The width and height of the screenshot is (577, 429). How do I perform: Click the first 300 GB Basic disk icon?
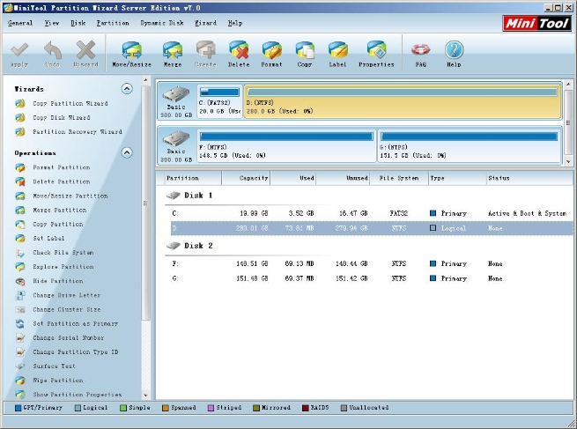pos(176,95)
